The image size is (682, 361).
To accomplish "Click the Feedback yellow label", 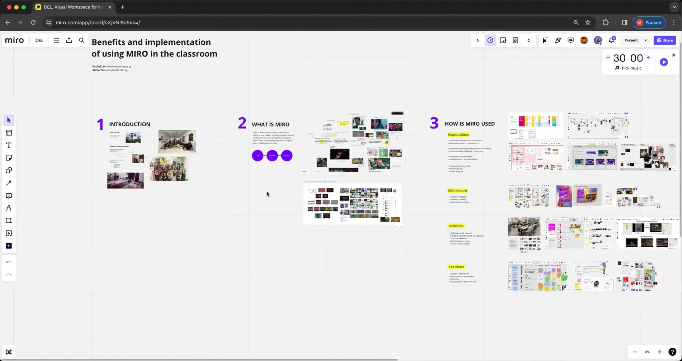I will 456,267.
